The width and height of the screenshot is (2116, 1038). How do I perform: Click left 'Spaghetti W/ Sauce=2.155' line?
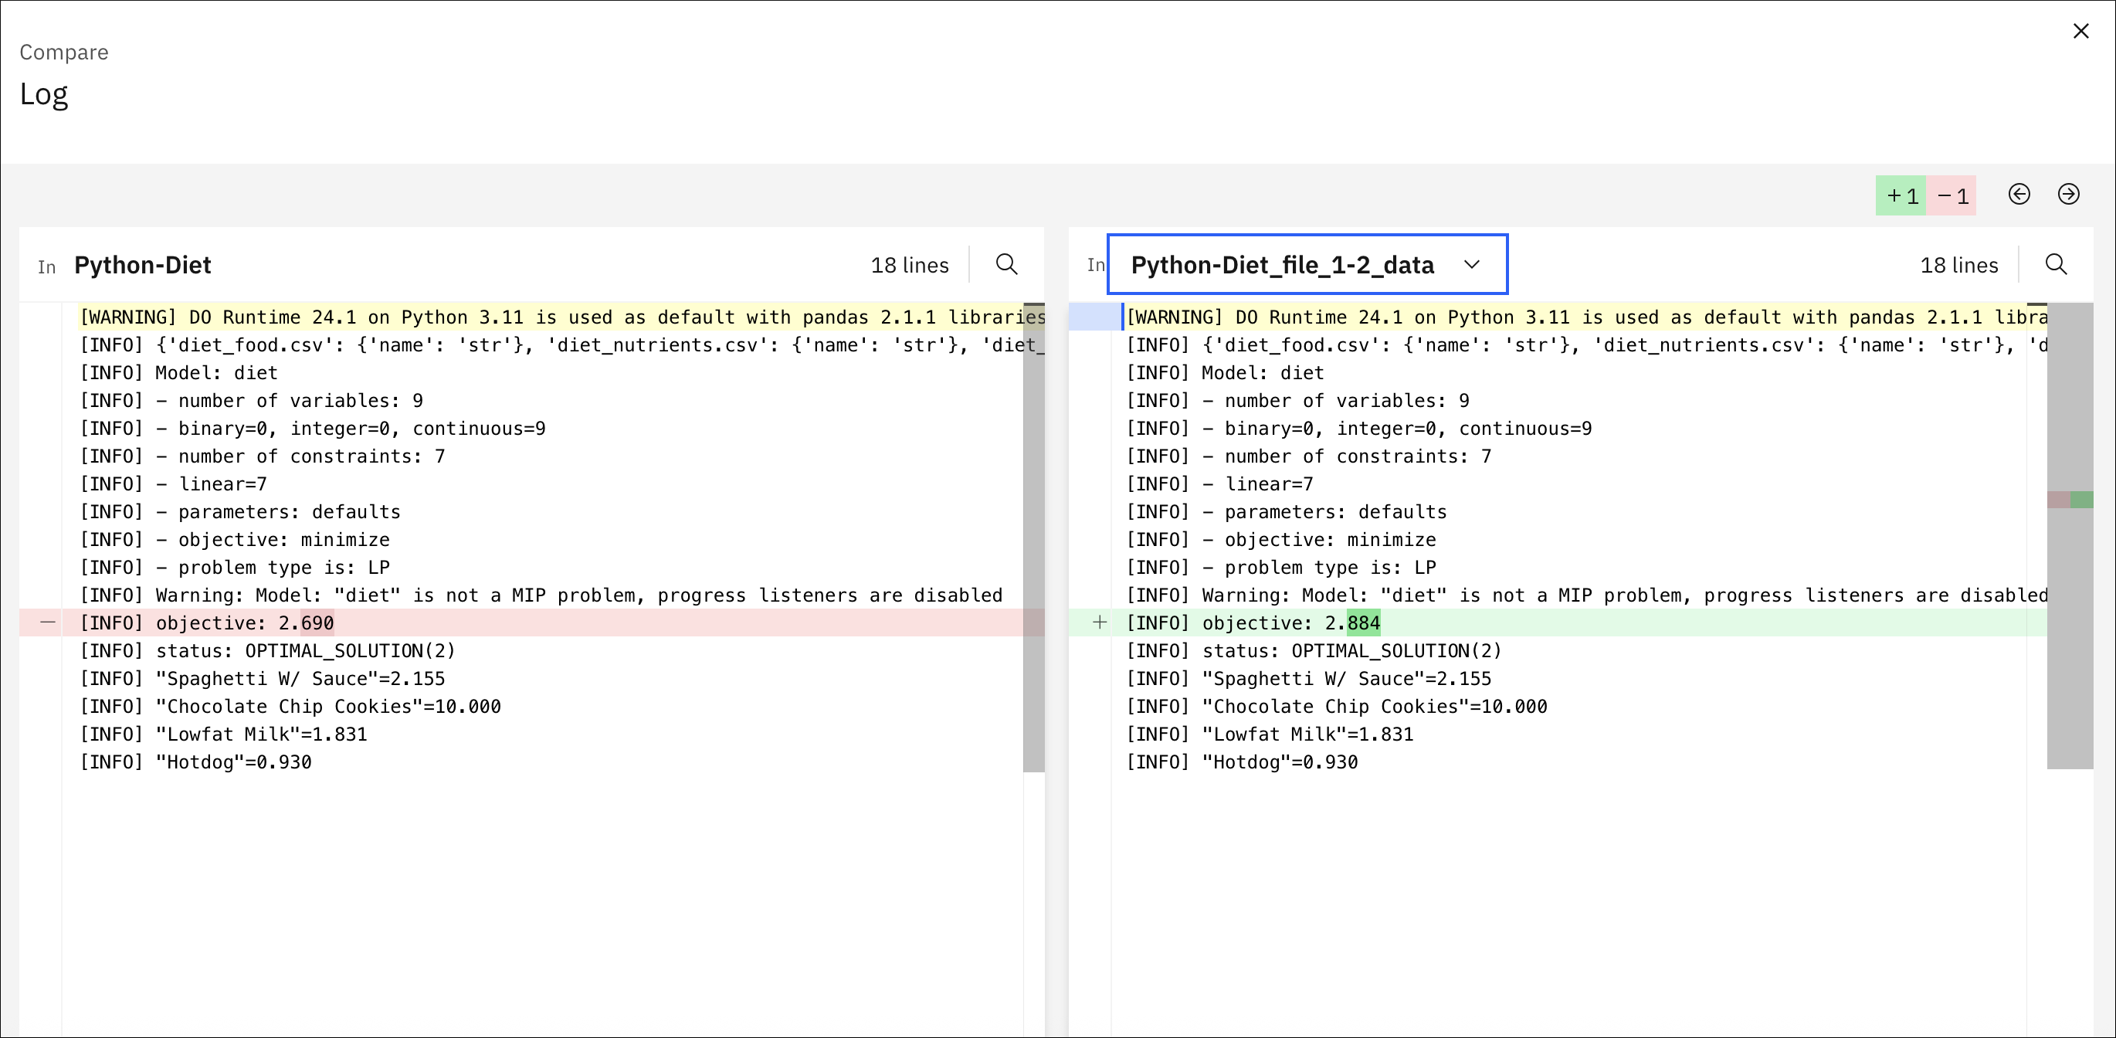pyautogui.click(x=262, y=679)
